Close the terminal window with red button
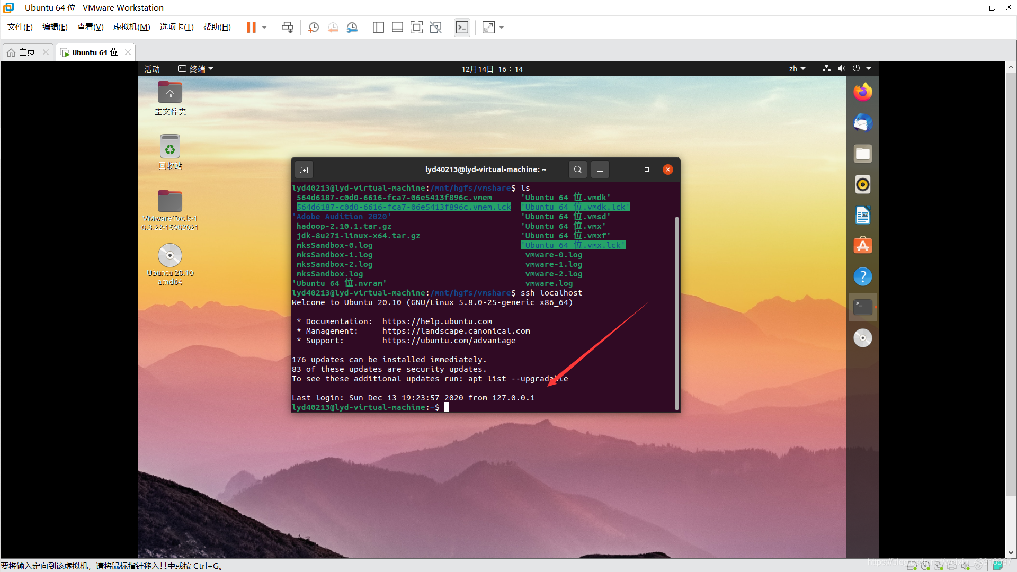This screenshot has width=1017, height=572. [668, 169]
